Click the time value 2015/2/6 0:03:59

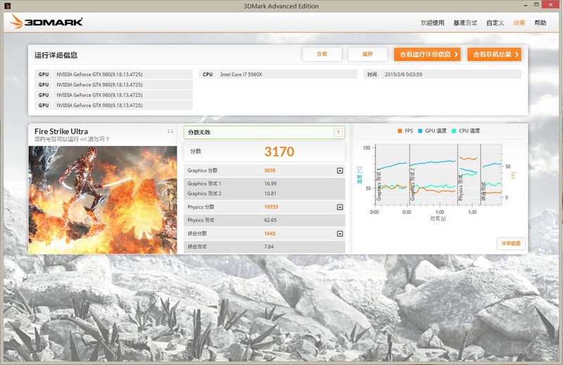tap(403, 75)
